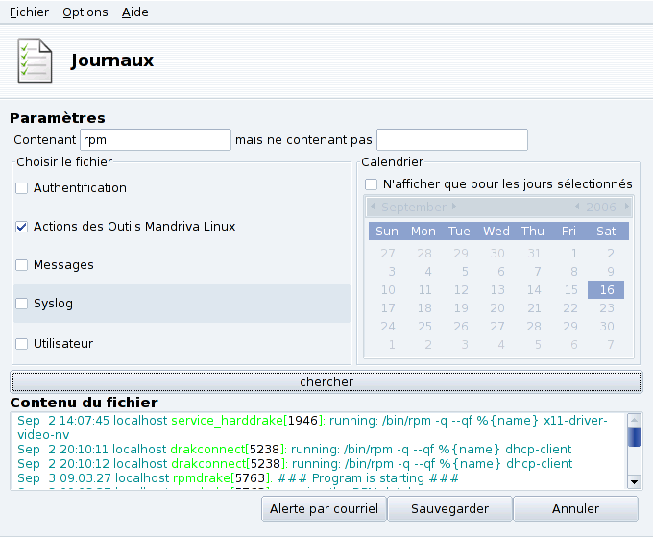Uncheck Actions des Outils Mandriva Linux
Image resolution: width=653 pixels, height=538 pixels.
click(22, 227)
